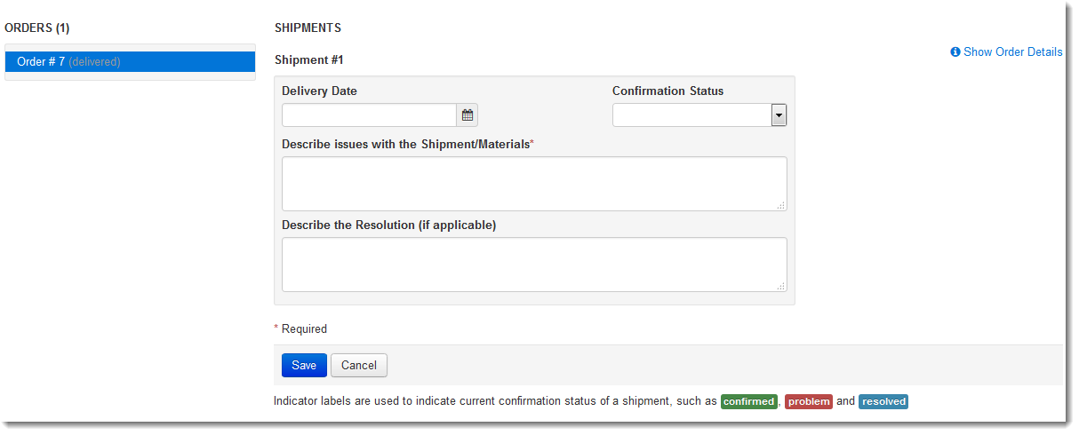
Task: Click the Shipment #1 heading
Action: (308, 60)
